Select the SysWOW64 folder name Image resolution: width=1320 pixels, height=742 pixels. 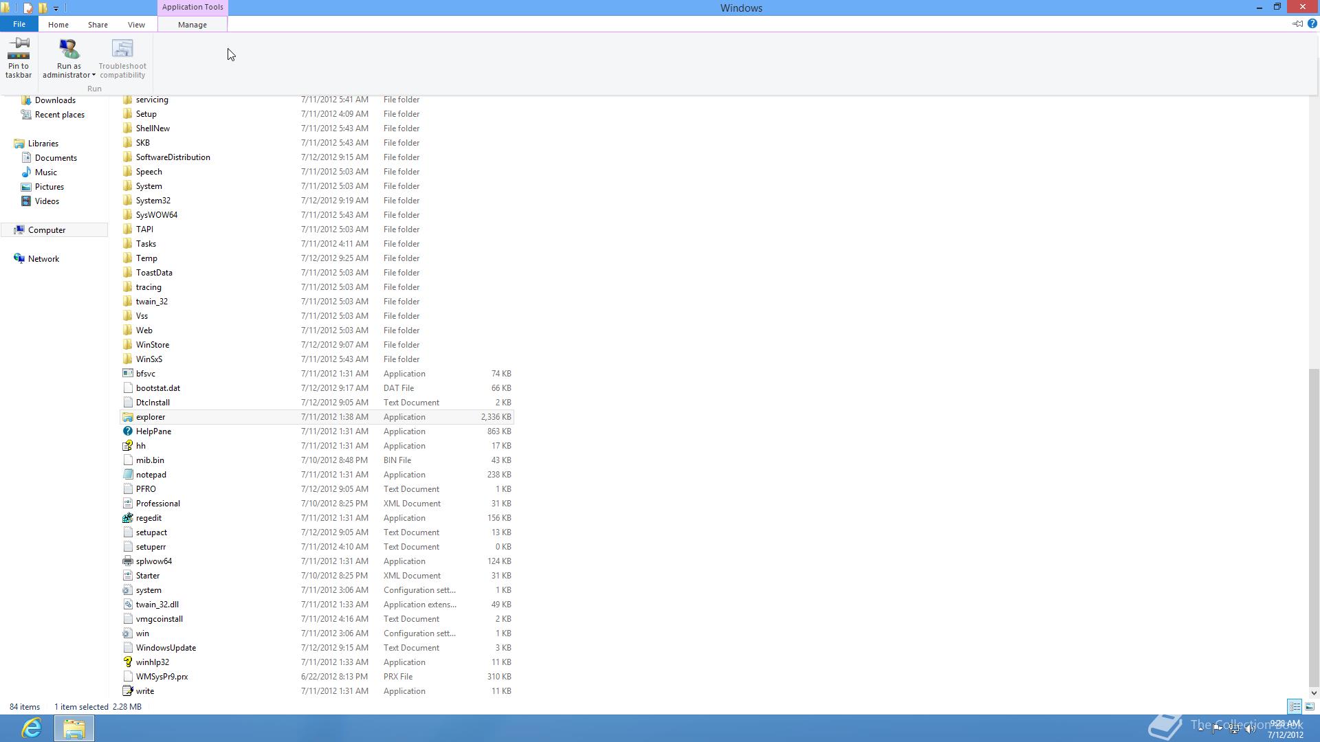coord(157,215)
